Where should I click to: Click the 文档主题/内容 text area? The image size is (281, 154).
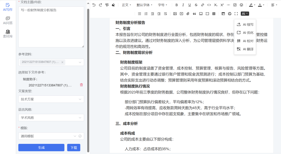click(x=51, y=27)
